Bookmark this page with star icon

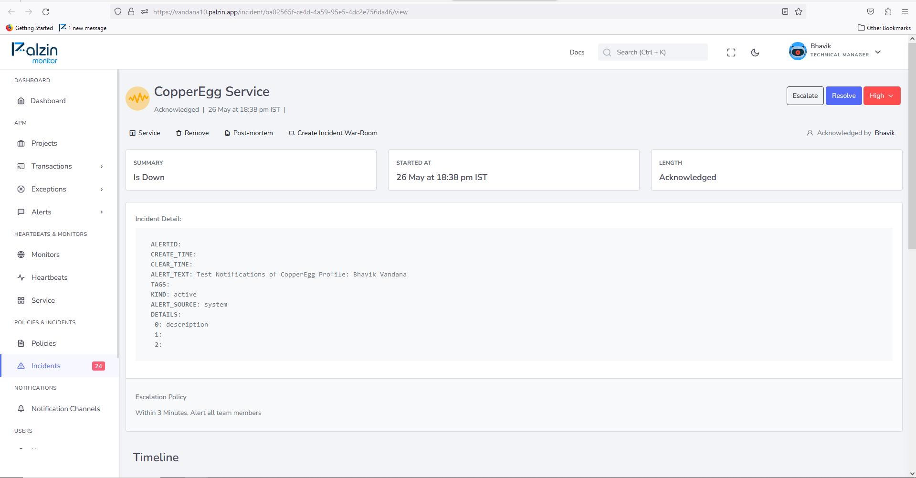799,12
